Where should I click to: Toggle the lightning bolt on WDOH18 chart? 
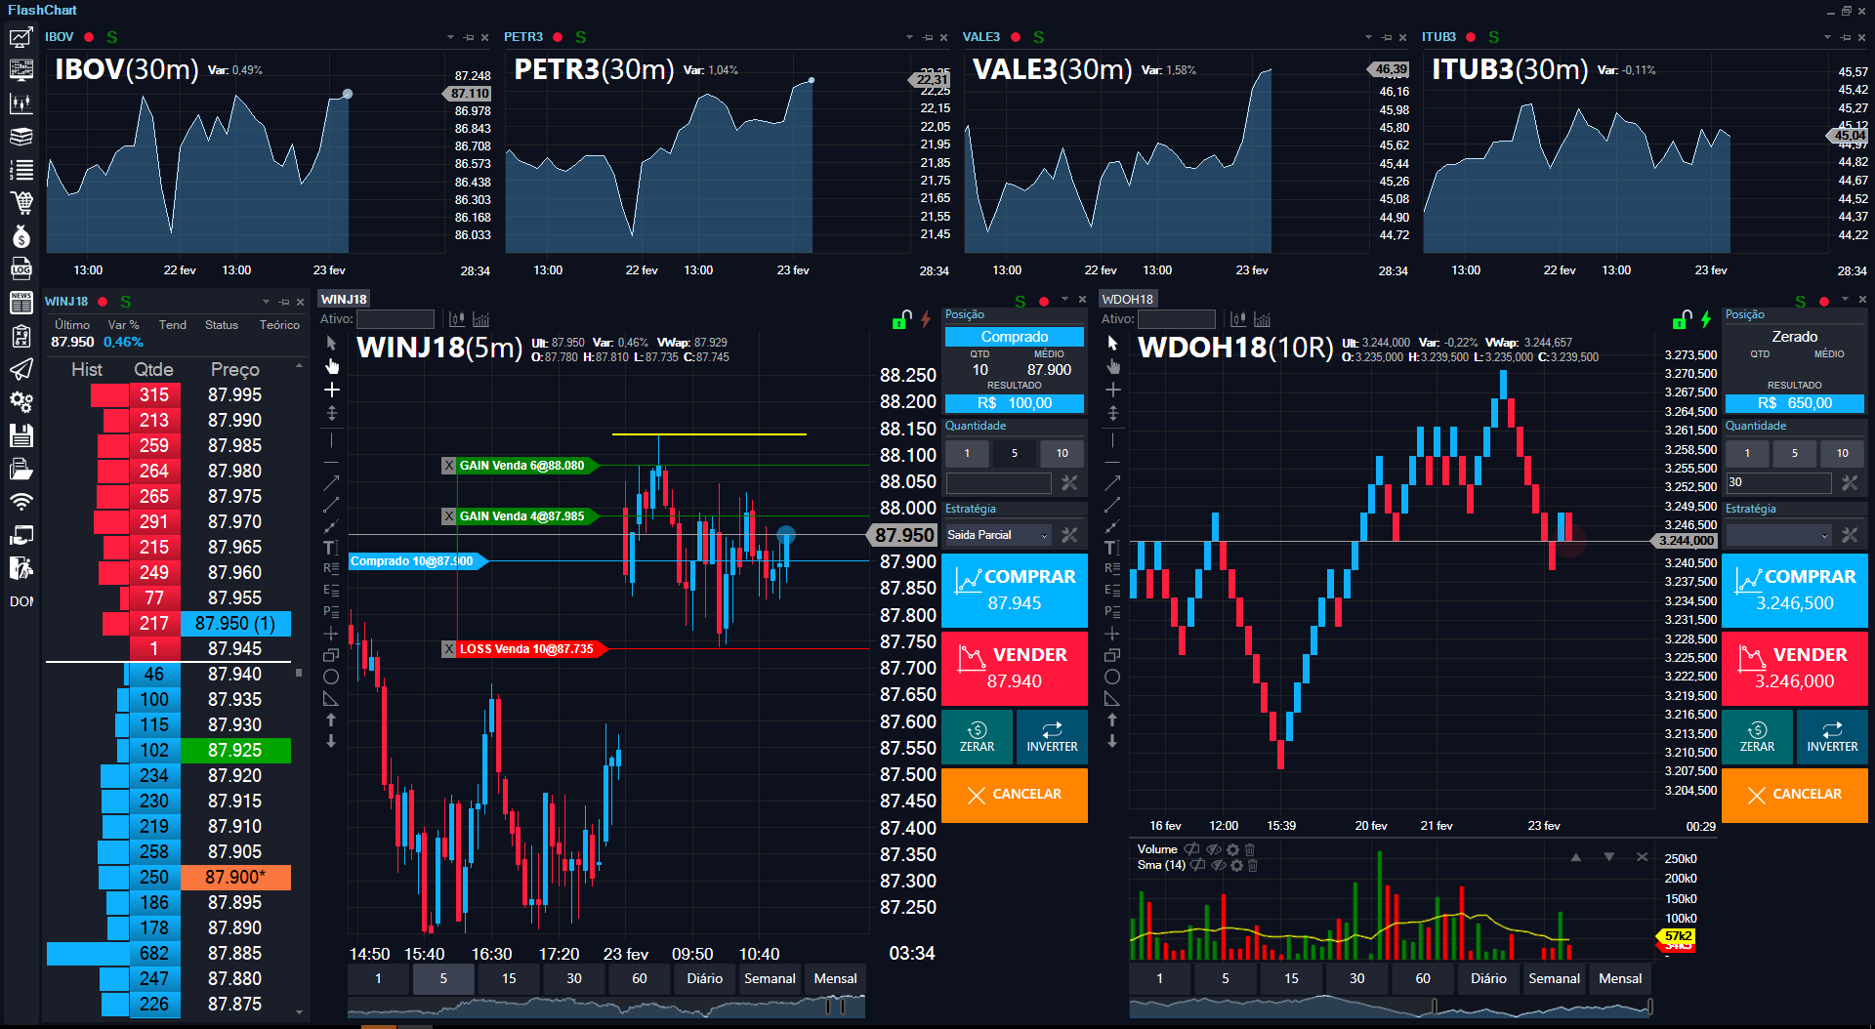(1706, 319)
